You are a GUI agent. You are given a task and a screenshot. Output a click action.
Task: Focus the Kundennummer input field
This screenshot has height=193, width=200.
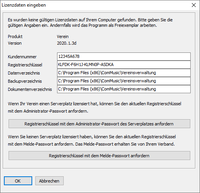point(124,56)
